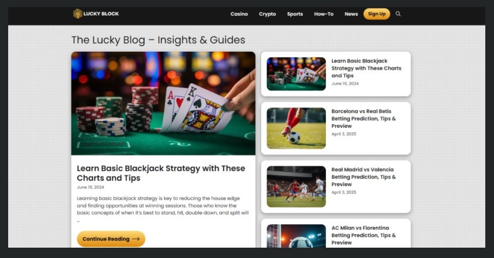
Task: Click the yellow Sign Up button
Action: [x=377, y=14]
